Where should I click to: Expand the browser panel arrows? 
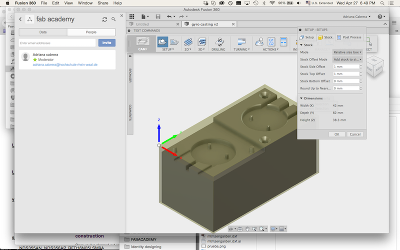pyautogui.click(x=130, y=56)
